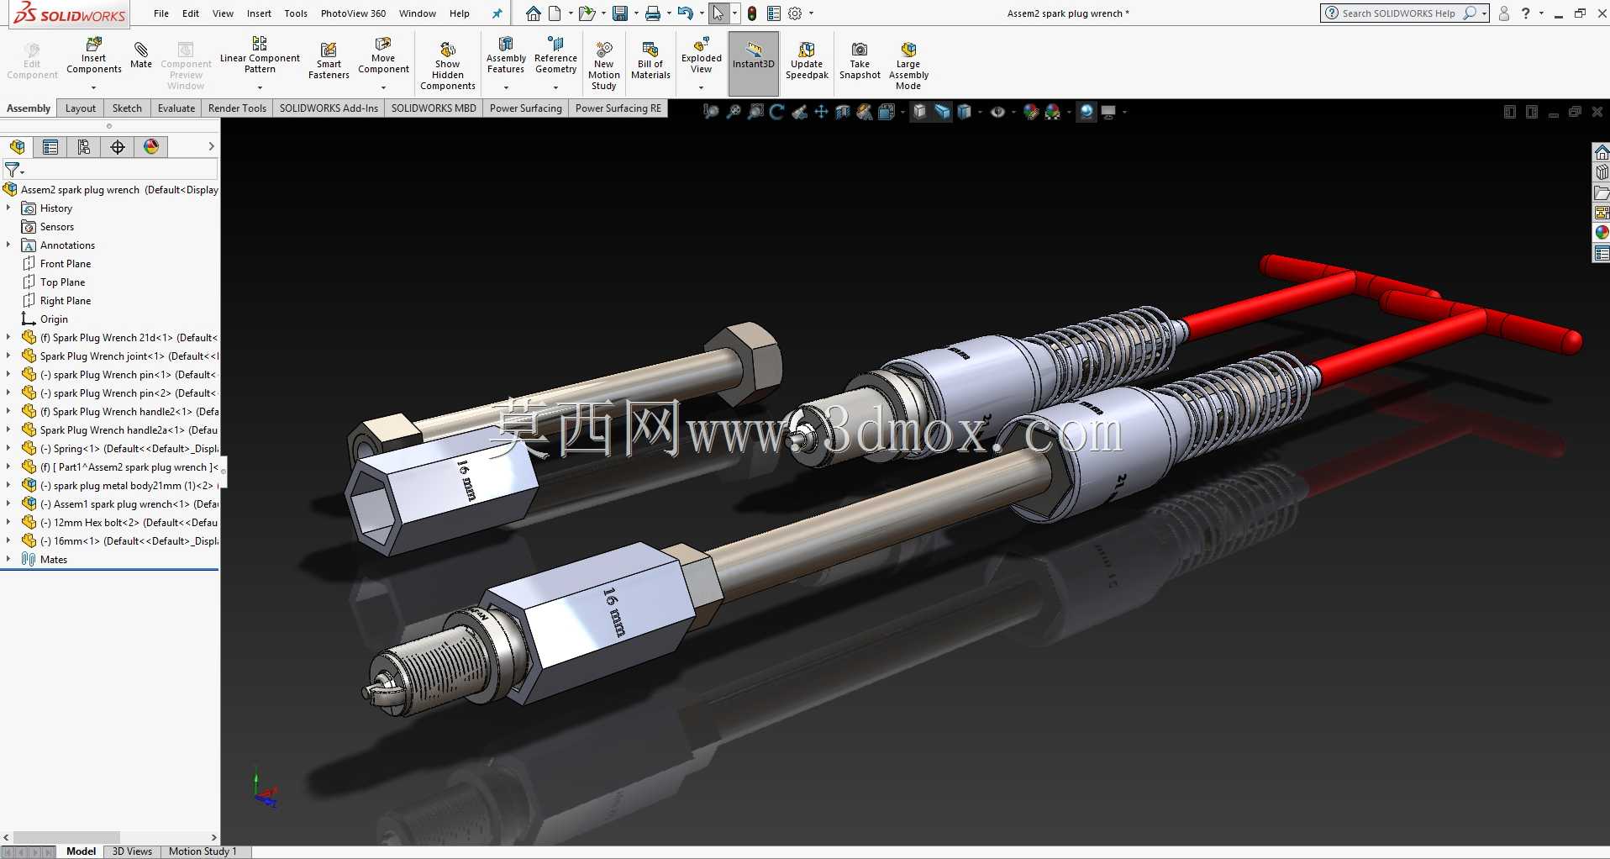1610x859 pixels.
Task: Click the Edit Appearance icon
Action: coord(1031,112)
